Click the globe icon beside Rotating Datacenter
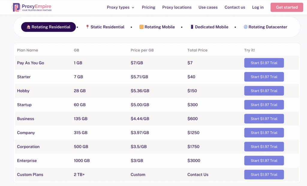Screen dimensions: 307x186 click(246, 27)
